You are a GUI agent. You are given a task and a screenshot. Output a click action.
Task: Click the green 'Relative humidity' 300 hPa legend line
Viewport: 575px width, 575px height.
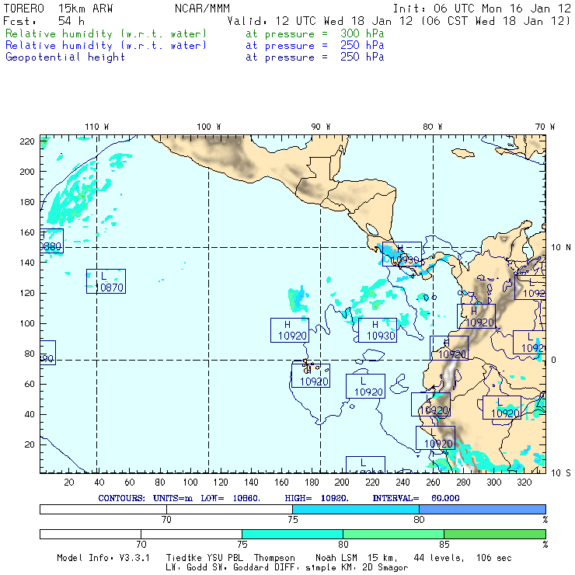(195, 33)
